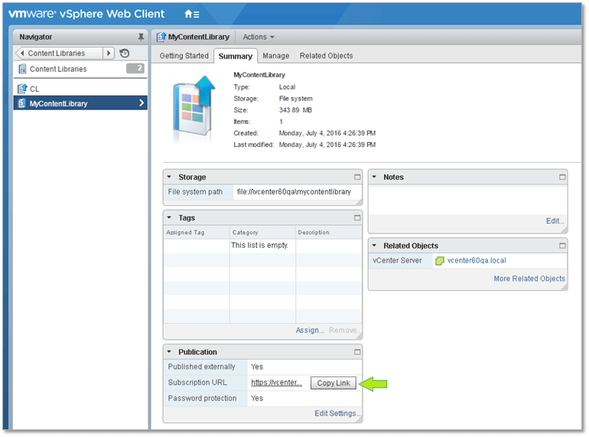This screenshot has height=437, width=589.
Task: Click Edit Settings in Publication
Action: click(336, 413)
